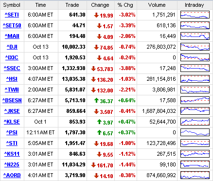This screenshot has height=181, width=213.
Task: Open the ^BSESN intraday chart thumbnail
Action: pos(195,100)
